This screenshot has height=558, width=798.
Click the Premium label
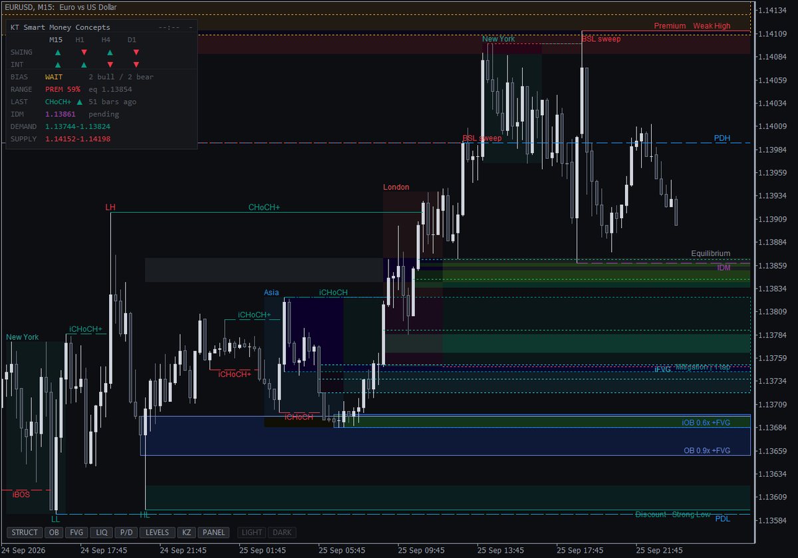tap(670, 26)
